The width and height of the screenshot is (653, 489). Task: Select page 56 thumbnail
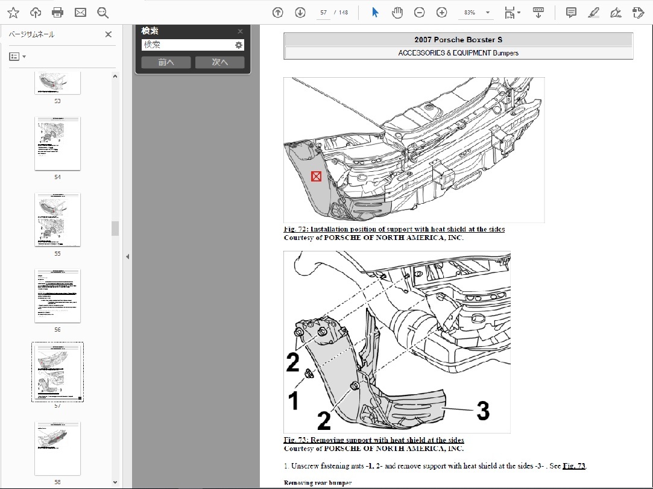[57, 296]
